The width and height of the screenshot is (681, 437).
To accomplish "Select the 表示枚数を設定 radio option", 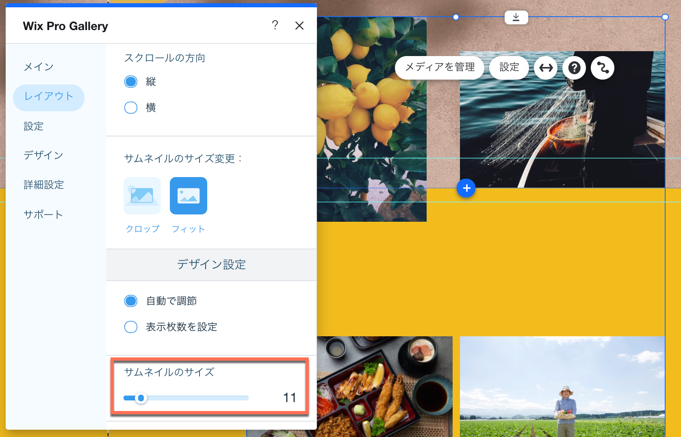I will [x=131, y=327].
